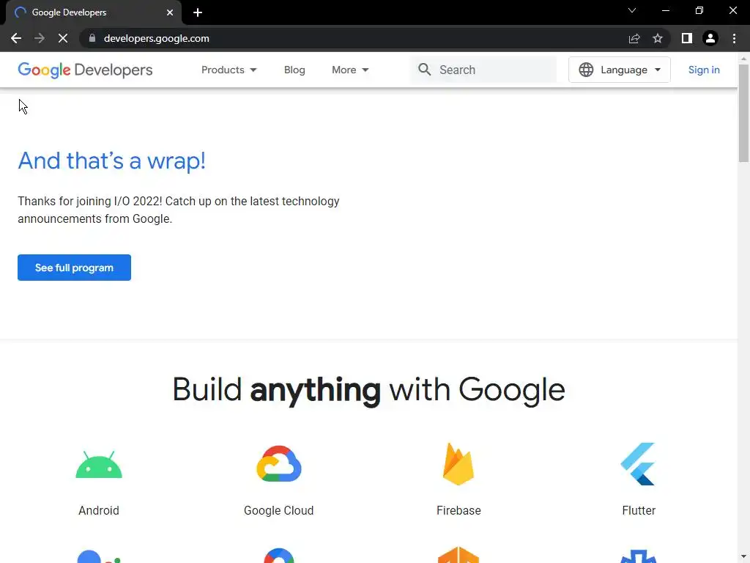Bookmark this page with the star icon
The image size is (750, 563).
pyautogui.click(x=658, y=38)
